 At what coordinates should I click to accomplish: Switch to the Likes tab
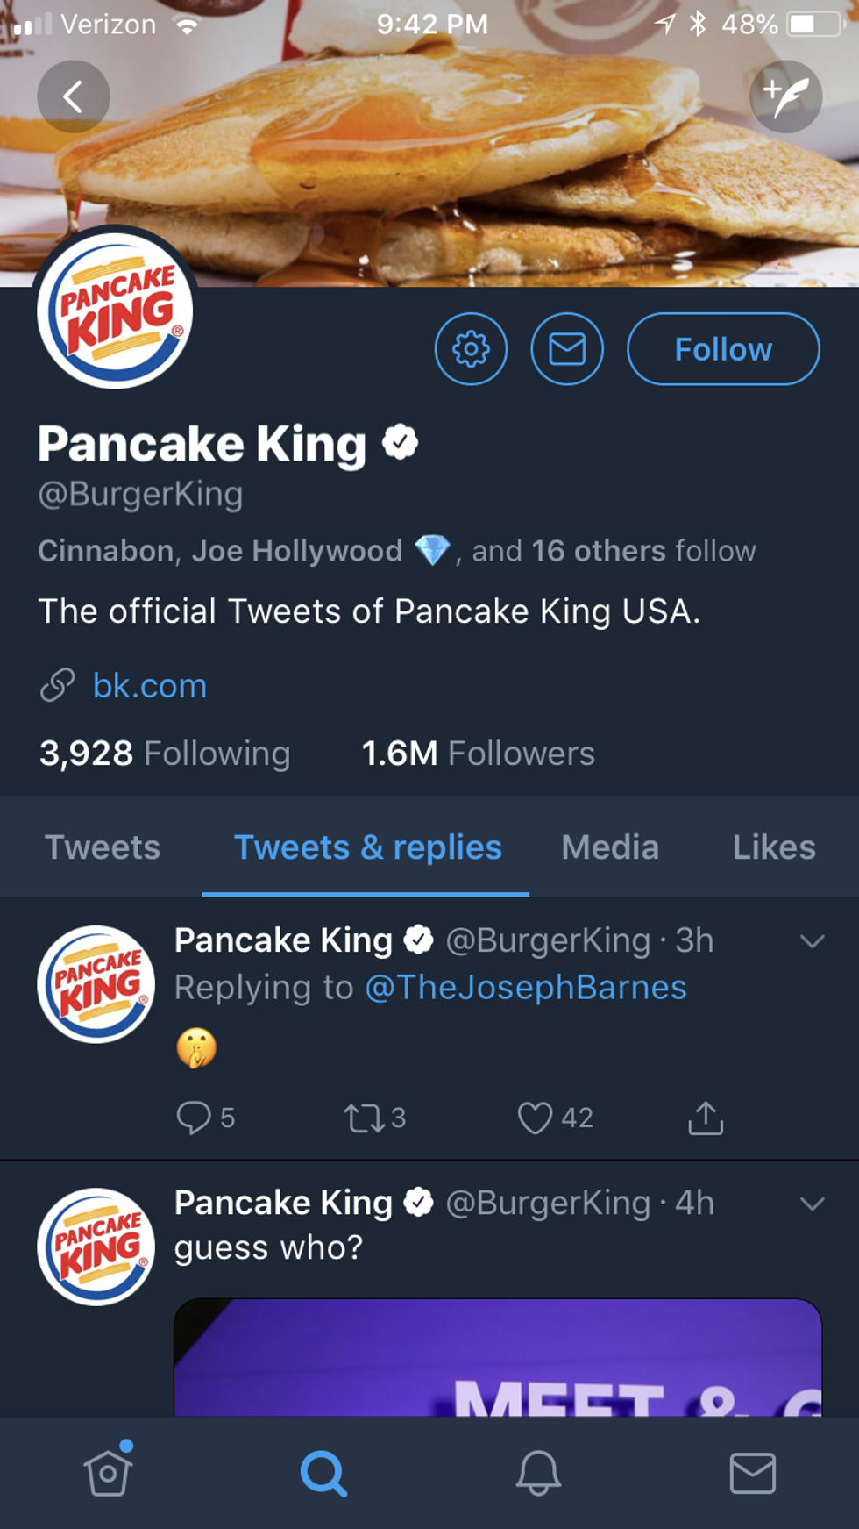coord(774,847)
